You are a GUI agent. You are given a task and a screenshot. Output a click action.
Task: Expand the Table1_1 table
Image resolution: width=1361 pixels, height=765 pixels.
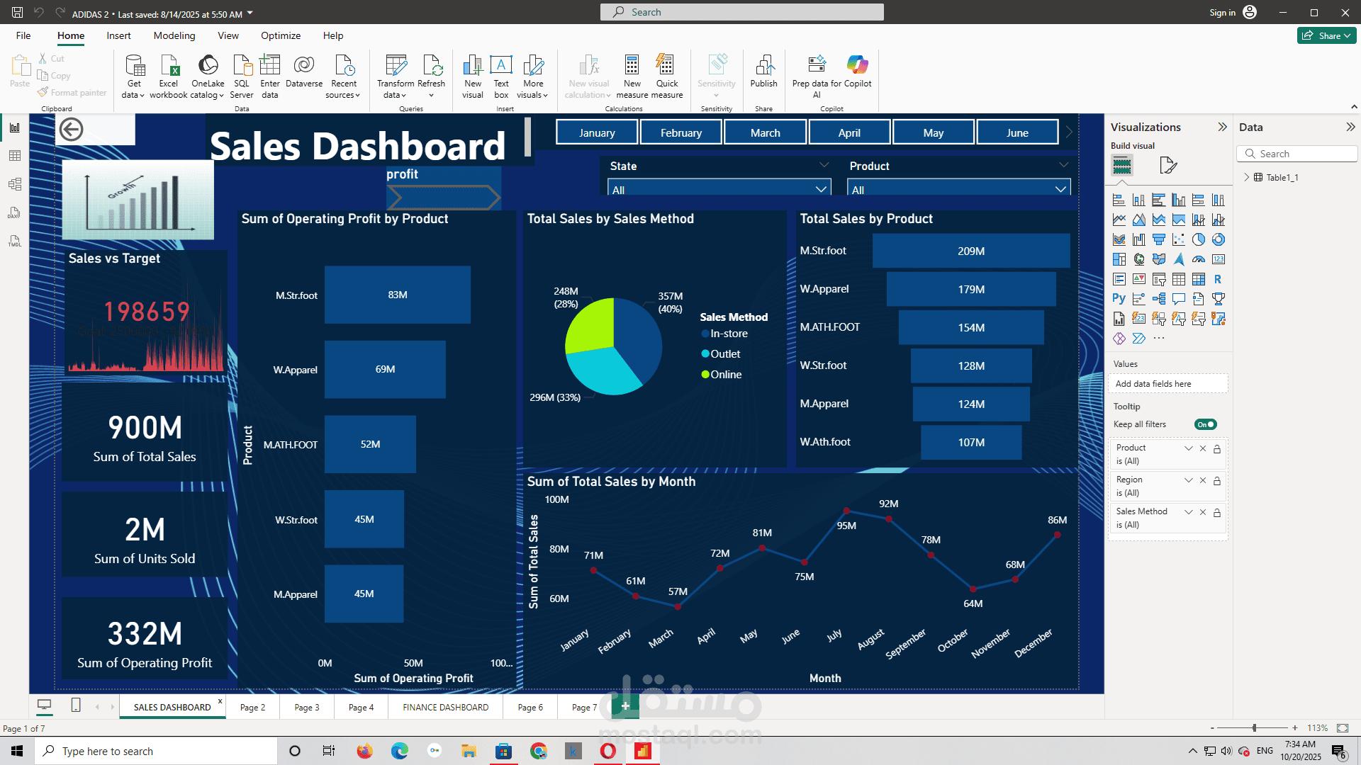click(1247, 178)
